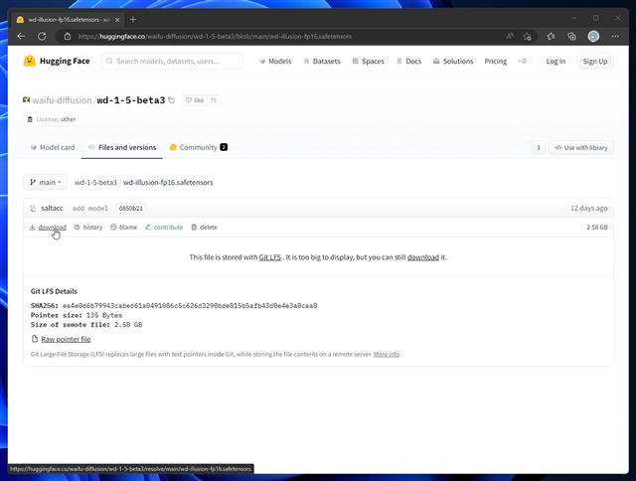The height and width of the screenshot is (481, 636).
Task: Open the Spaces page
Action: [368, 62]
